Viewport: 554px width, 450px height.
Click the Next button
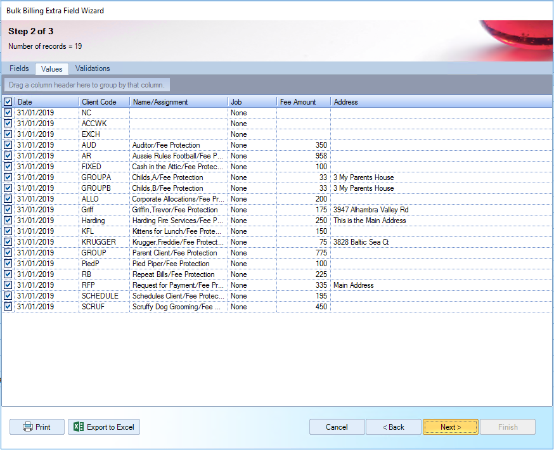[x=451, y=427]
